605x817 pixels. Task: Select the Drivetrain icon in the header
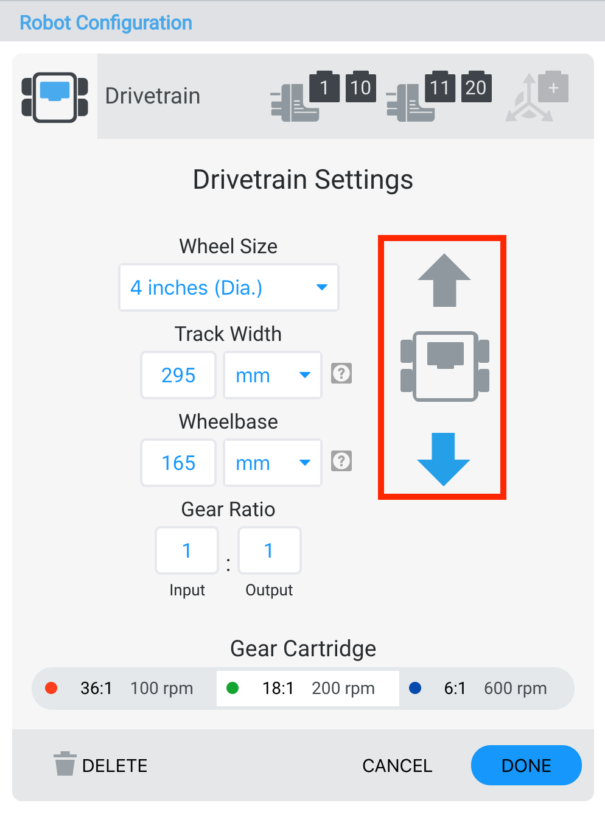(55, 96)
